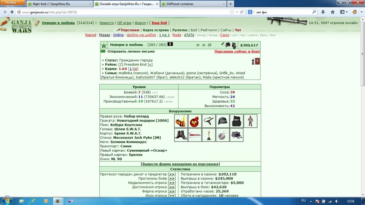
Task: Click the 'Ваш бой' link
Action: pyautogui.click(x=159, y=23)
